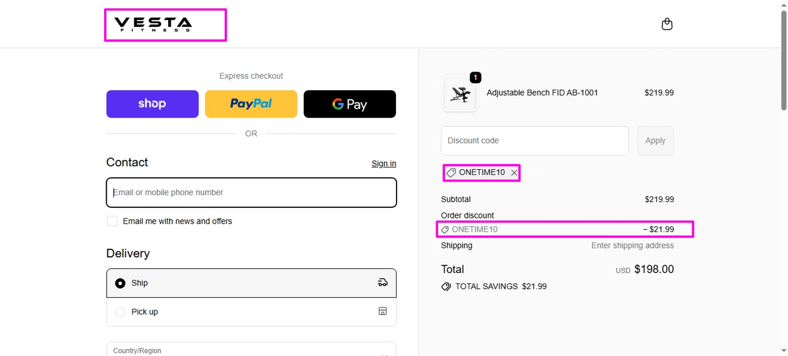Image resolution: width=788 pixels, height=356 pixels.
Task: Open the Country/Region dropdown
Action: click(x=251, y=349)
